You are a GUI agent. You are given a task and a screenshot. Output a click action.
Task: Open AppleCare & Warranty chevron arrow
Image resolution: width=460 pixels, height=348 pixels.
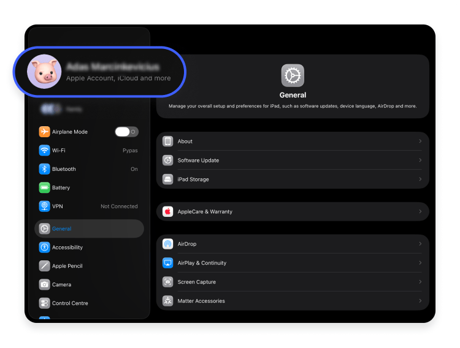[420, 211]
